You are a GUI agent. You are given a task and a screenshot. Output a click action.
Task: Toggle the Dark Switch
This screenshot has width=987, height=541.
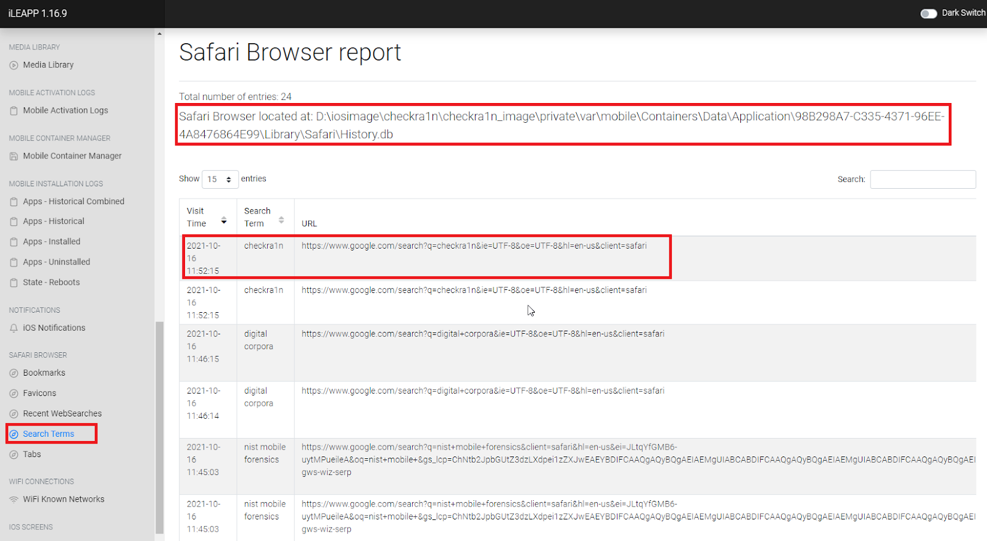pos(928,14)
